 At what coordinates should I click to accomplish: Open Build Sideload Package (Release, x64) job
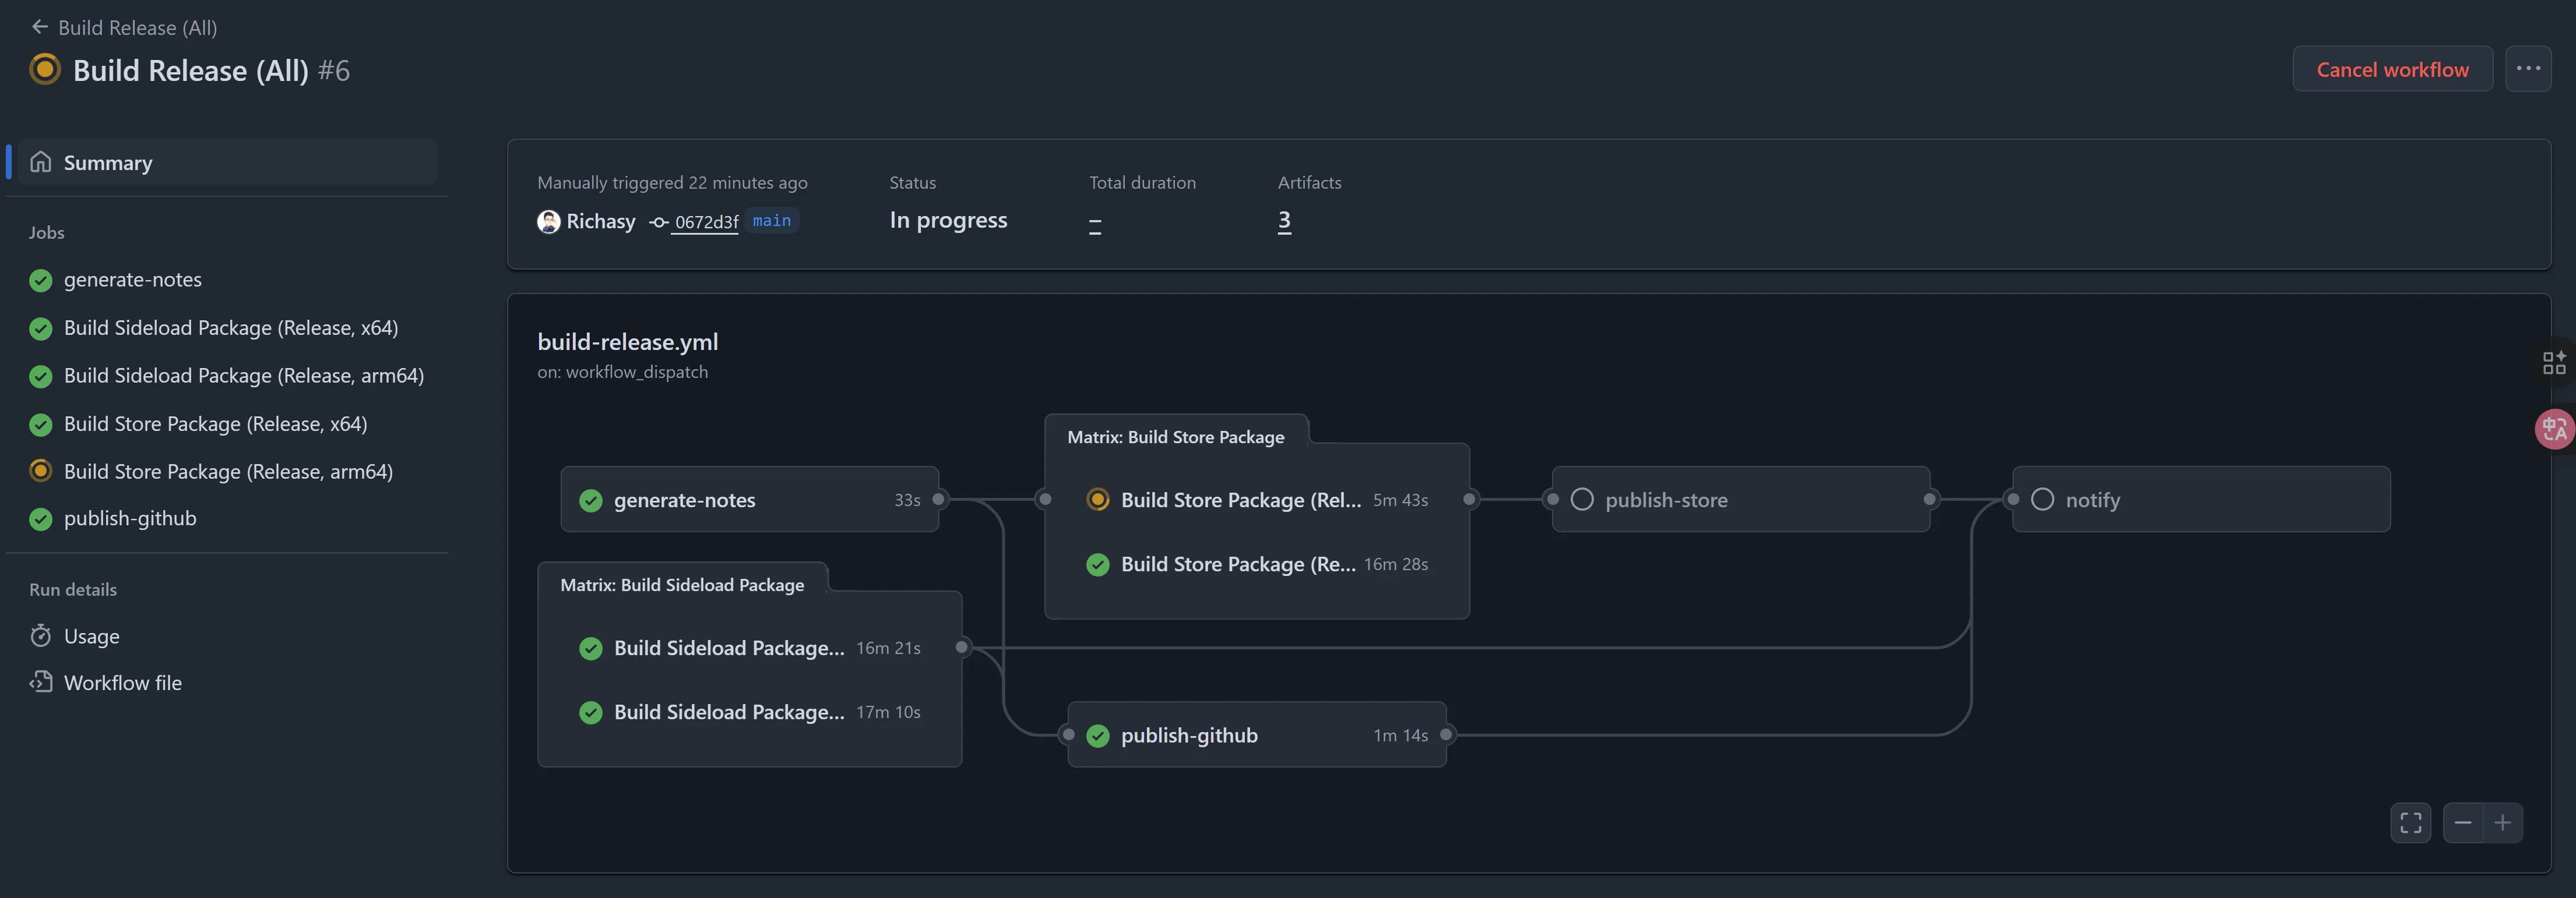tap(230, 328)
